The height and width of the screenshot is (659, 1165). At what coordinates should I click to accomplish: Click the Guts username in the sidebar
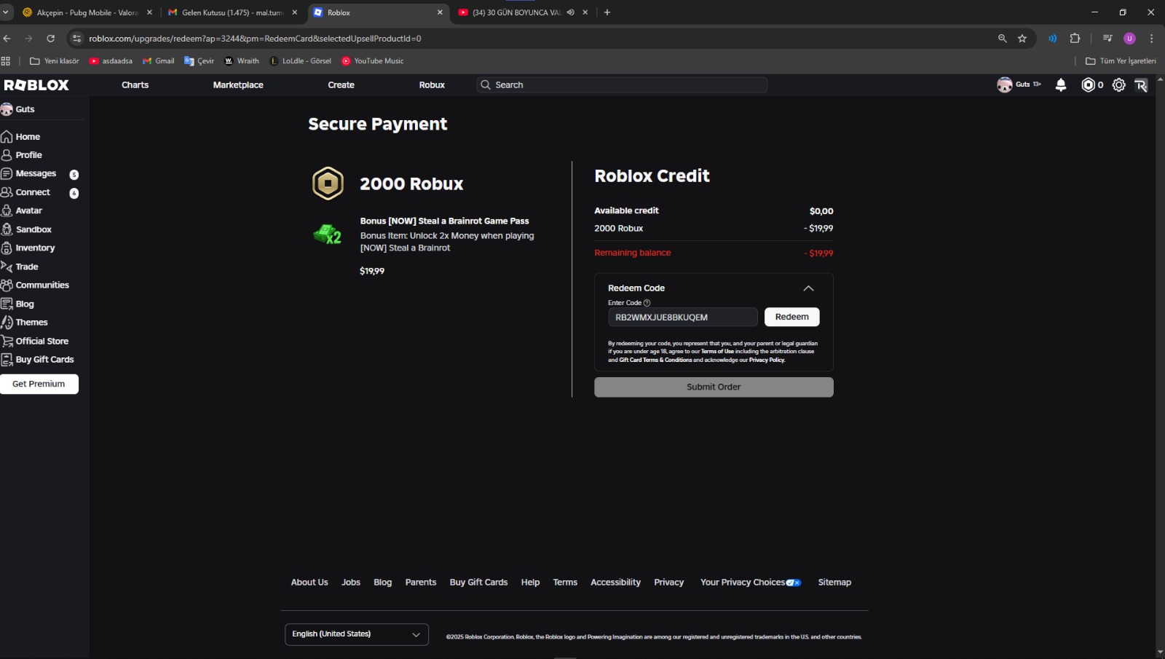(25, 109)
